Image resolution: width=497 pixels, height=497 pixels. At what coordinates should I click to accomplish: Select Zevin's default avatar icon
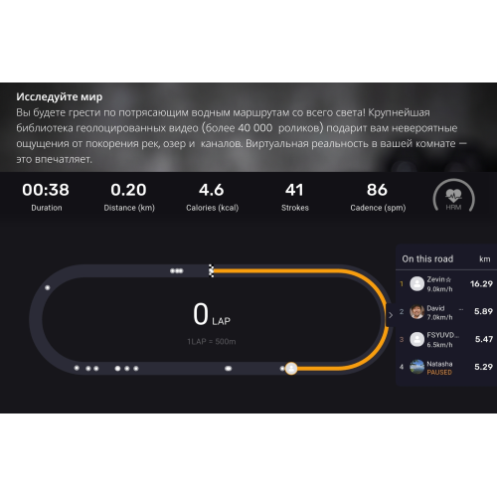(x=416, y=284)
